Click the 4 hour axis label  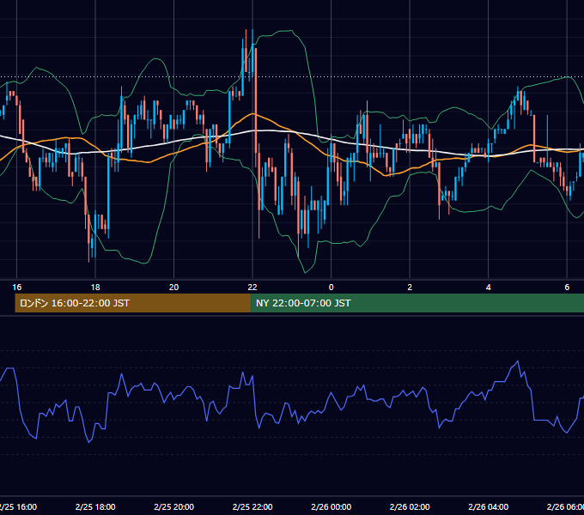(489, 288)
